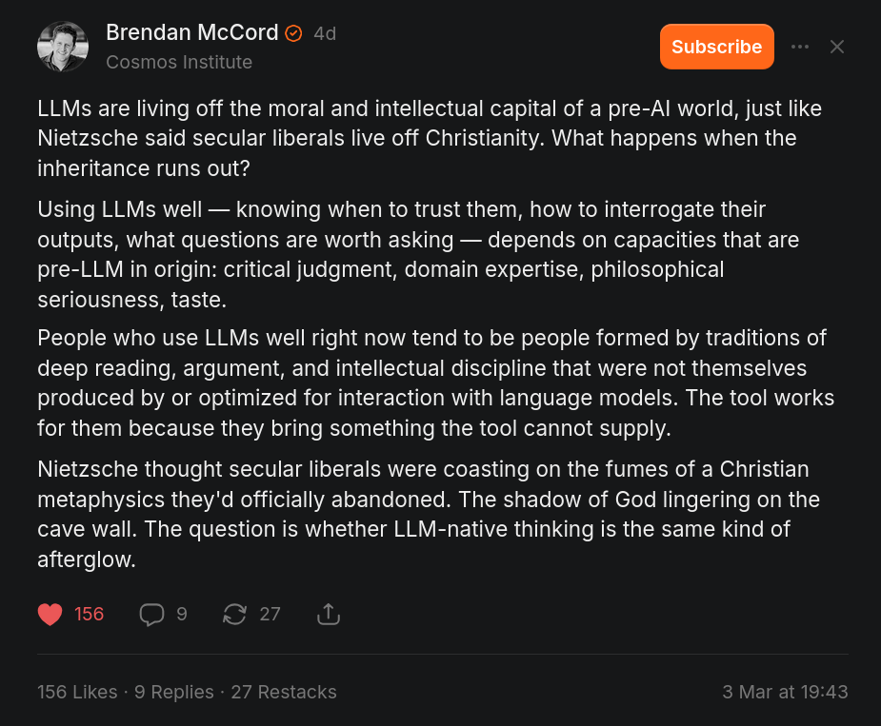Share the post with the upload icon
Image resolution: width=881 pixels, height=726 pixels.
point(328,615)
